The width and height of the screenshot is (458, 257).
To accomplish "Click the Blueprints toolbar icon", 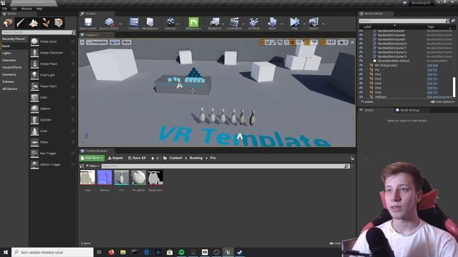I will [215, 22].
